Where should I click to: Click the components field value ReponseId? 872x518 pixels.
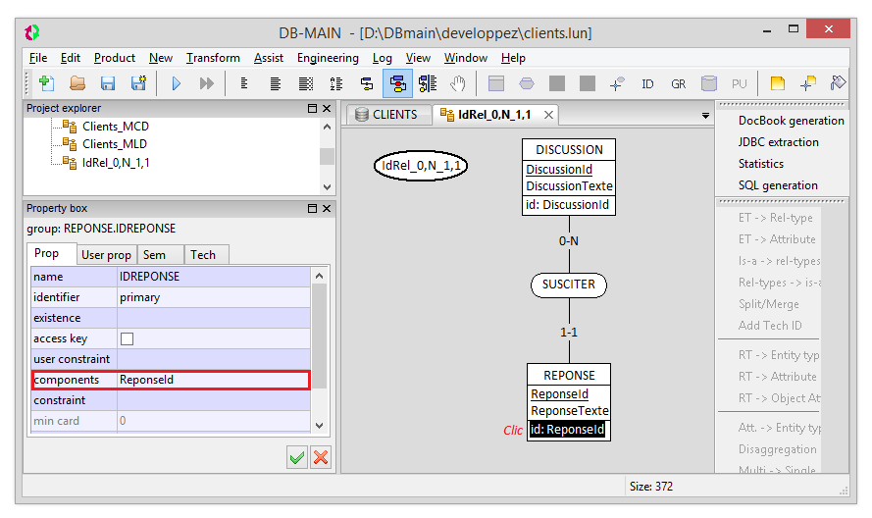[x=214, y=380]
